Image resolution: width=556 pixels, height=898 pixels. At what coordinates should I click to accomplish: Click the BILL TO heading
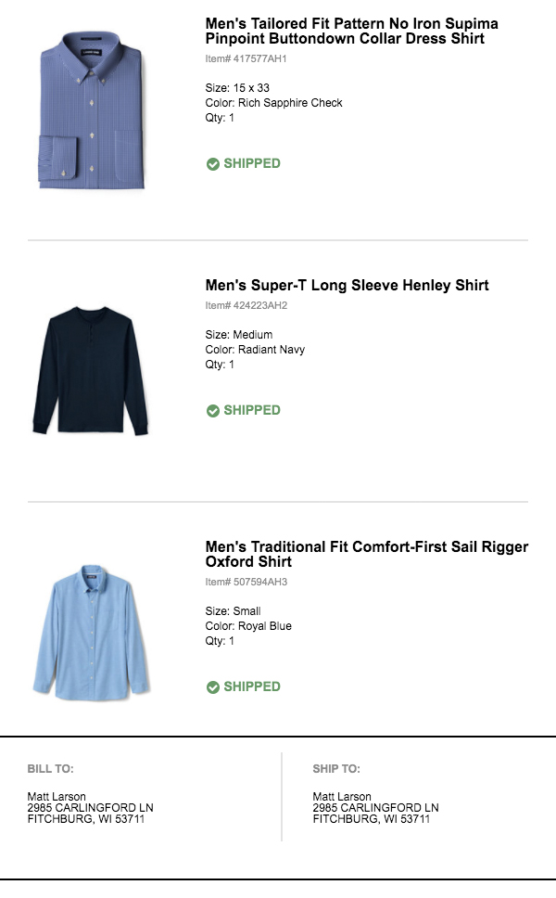(50, 769)
